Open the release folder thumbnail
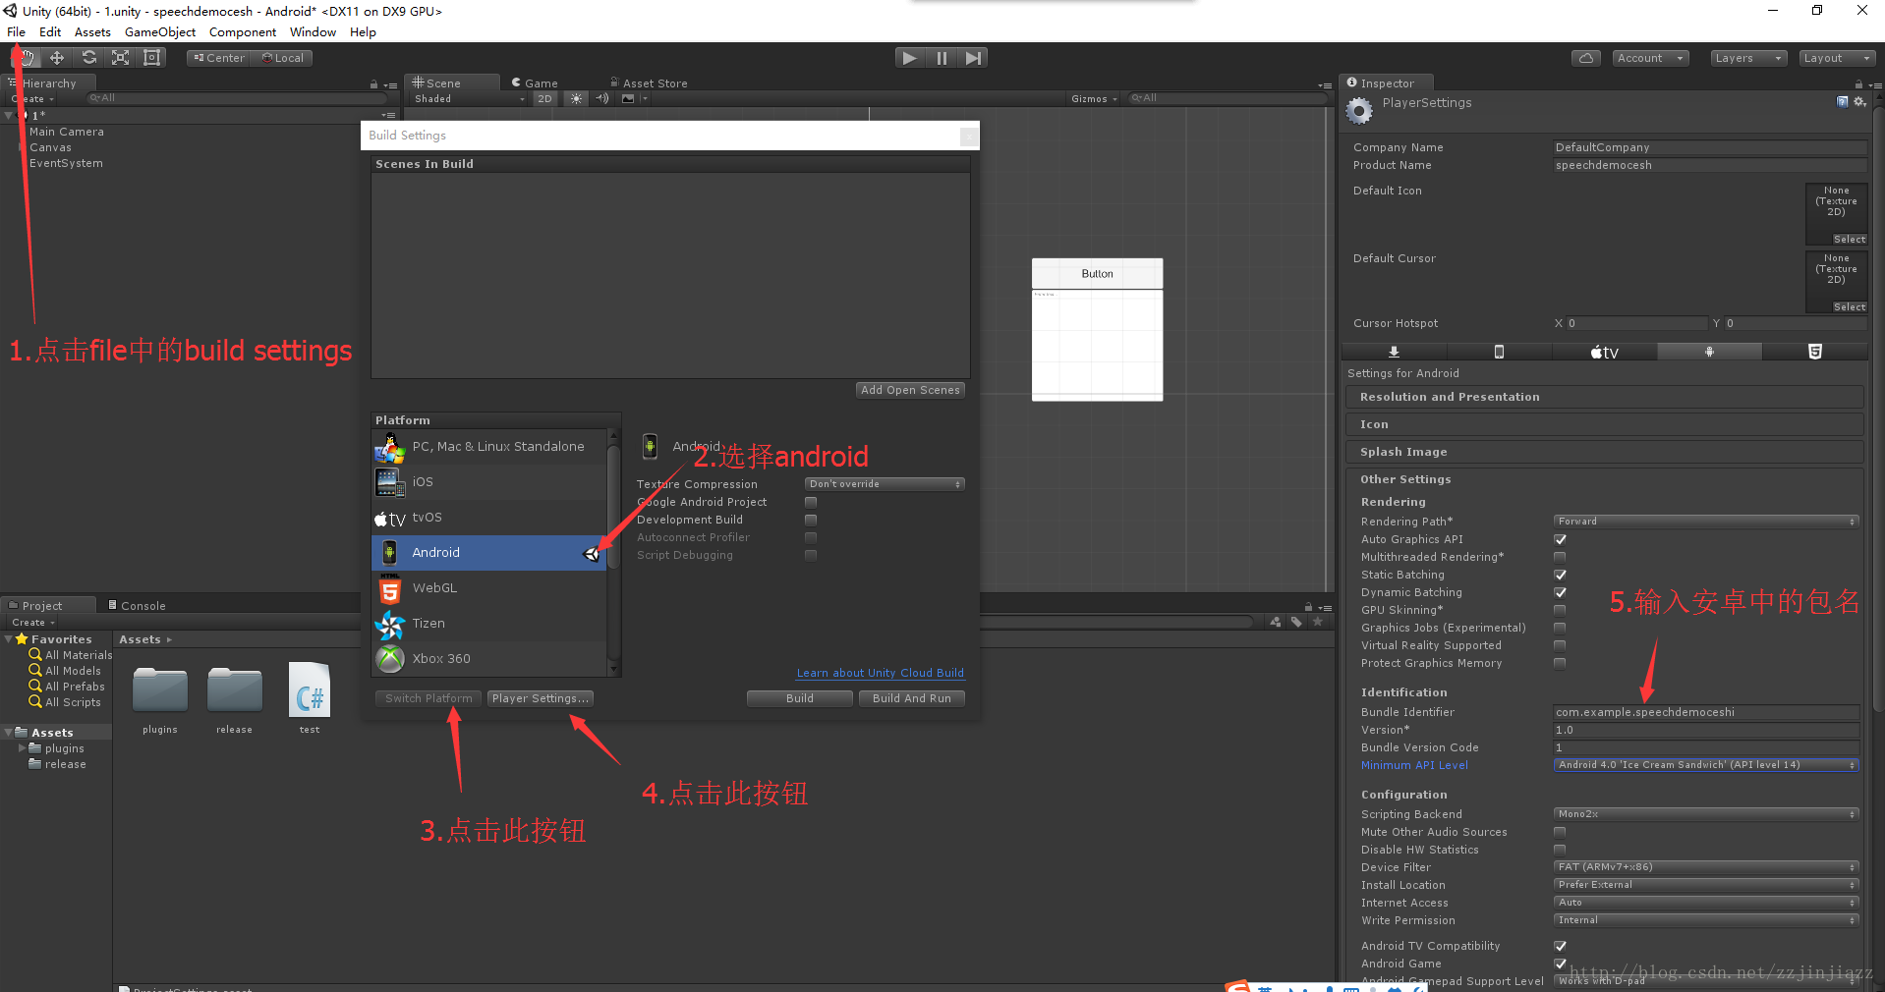The image size is (1885, 992). (x=235, y=690)
